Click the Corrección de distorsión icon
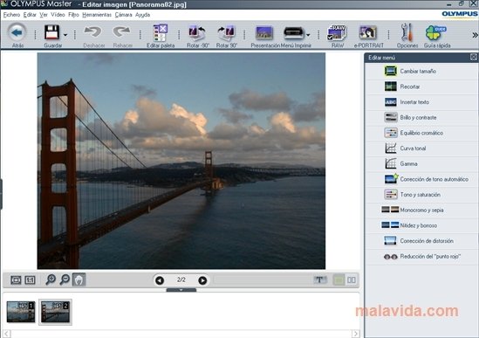The height and width of the screenshot is (338, 479). [x=390, y=240]
